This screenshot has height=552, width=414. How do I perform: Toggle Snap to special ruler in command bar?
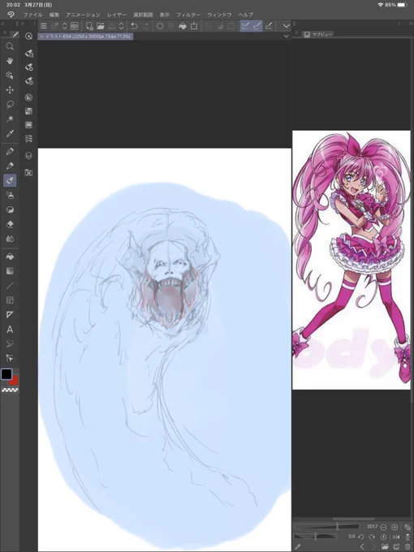click(257, 26)
